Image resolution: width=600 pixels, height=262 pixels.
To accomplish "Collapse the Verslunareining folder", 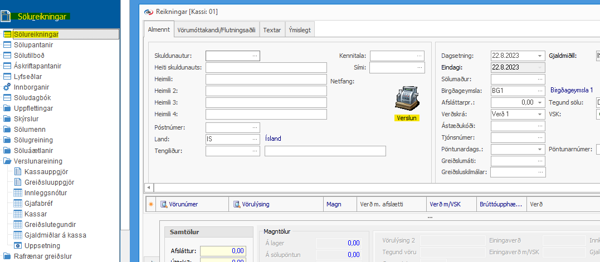I will (7, 161).
